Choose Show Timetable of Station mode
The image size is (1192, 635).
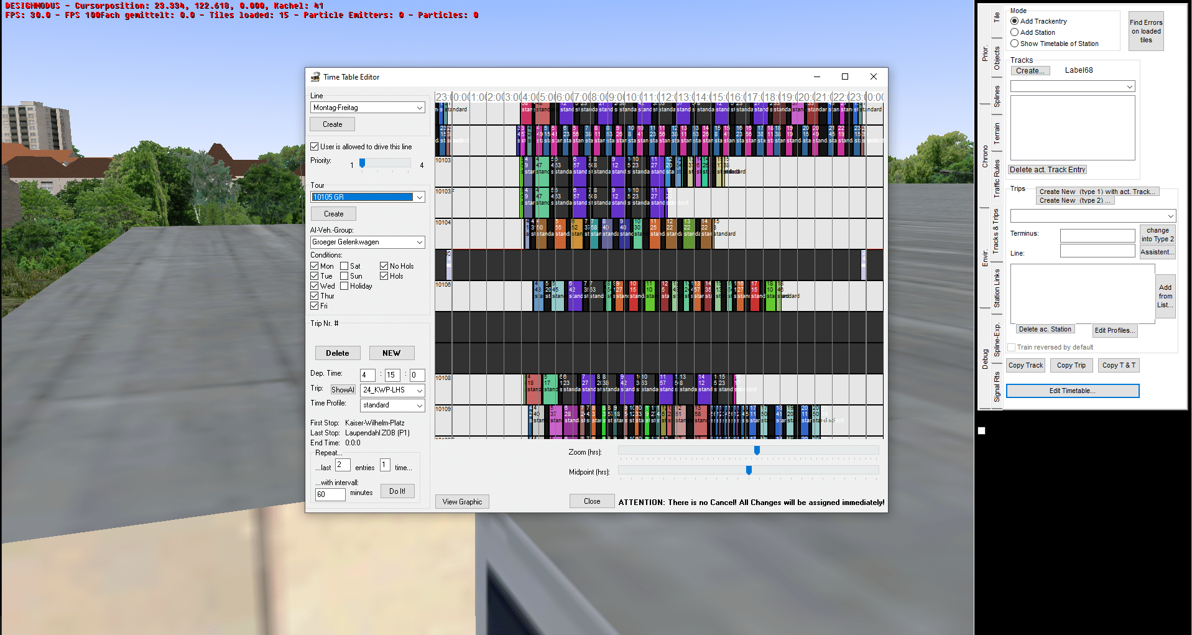tap(1015, 44)
